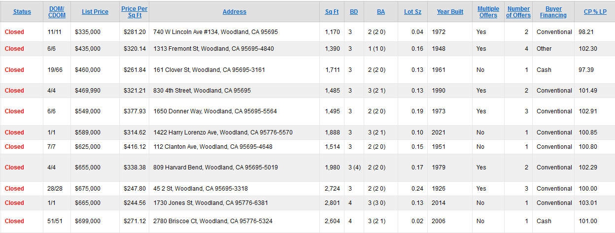Select the 1313 Fremont St address
Image resolution: width=615 pixels, height=233 pixels.
(x=213, y=49)
